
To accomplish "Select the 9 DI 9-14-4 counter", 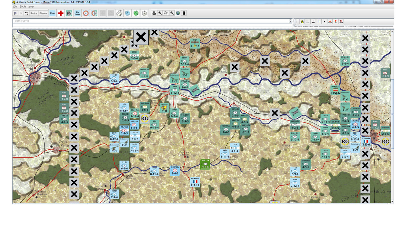I will click(154, 125).
